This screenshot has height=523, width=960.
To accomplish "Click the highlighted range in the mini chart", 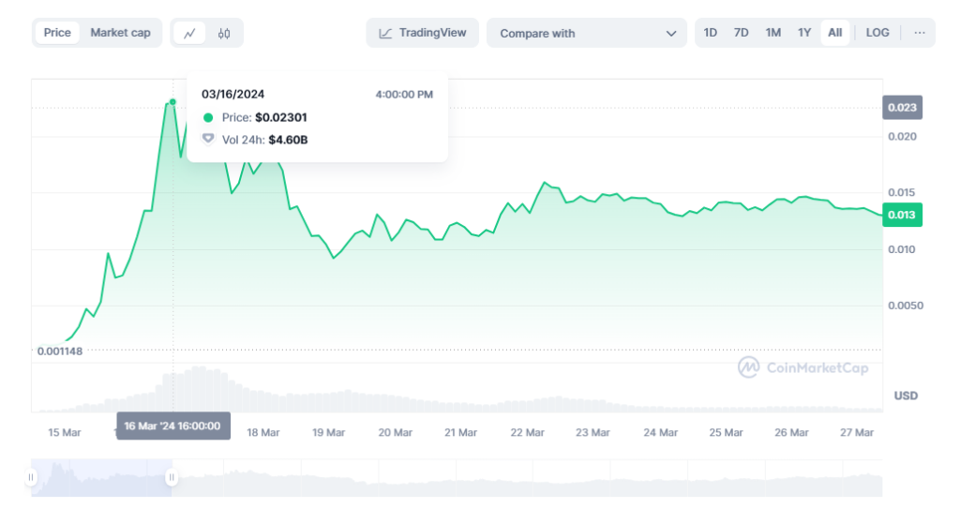I will click(x=101, y=478).
